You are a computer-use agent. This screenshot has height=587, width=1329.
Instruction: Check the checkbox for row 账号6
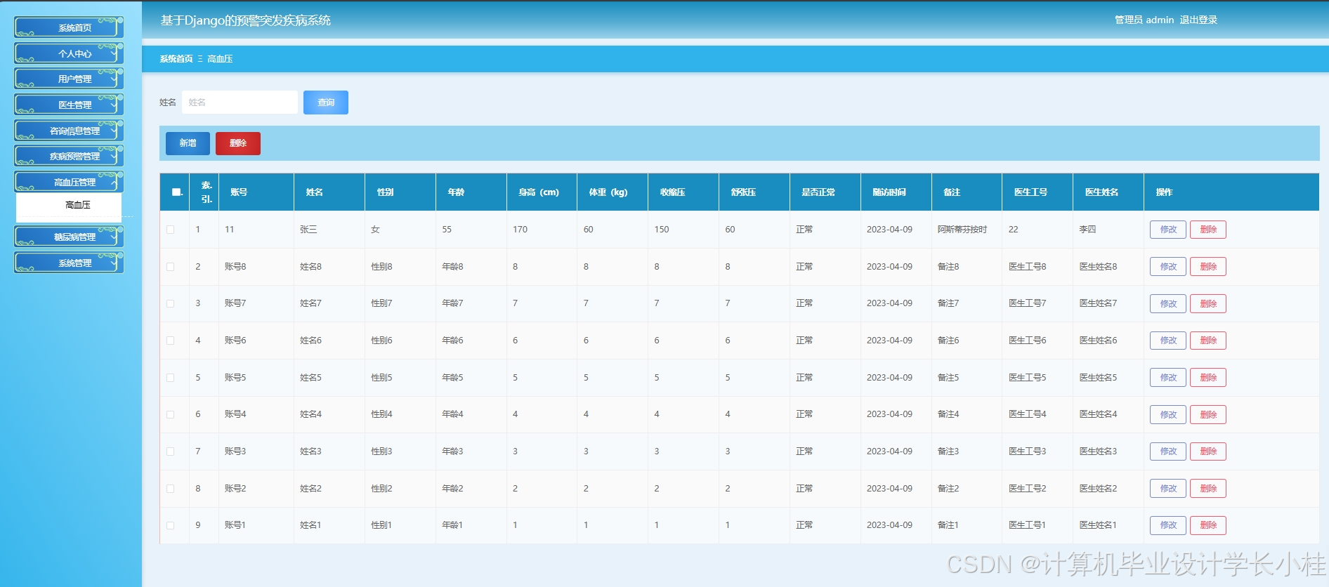171,341
